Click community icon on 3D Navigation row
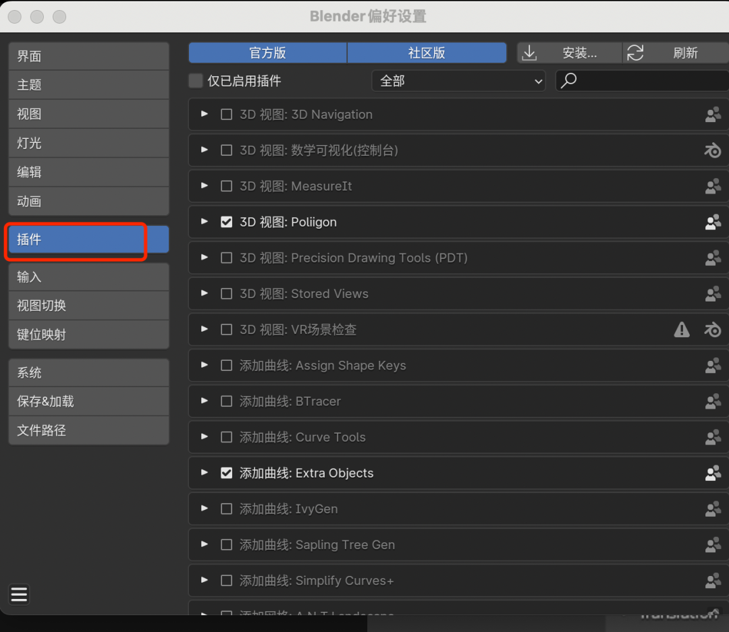This screenshot has height=632, width=729. [713, 115]
